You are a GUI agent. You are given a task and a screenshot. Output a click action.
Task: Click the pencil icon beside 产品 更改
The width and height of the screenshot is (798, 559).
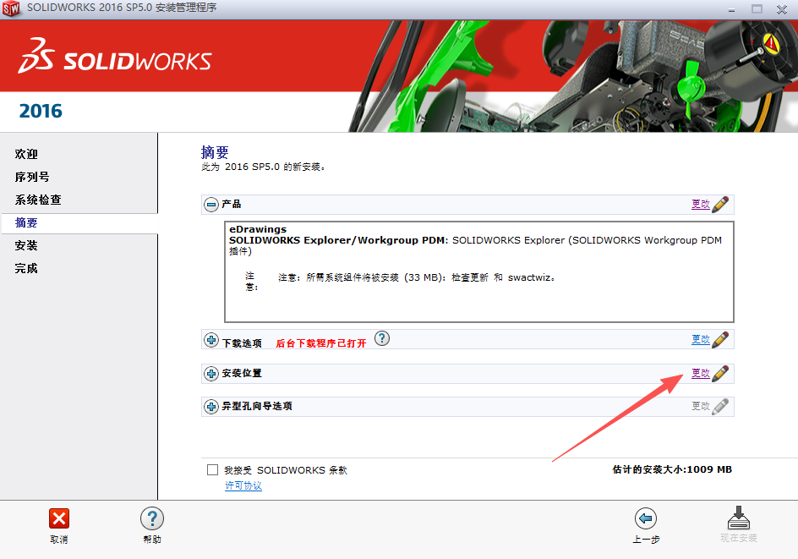coord(719,203)
